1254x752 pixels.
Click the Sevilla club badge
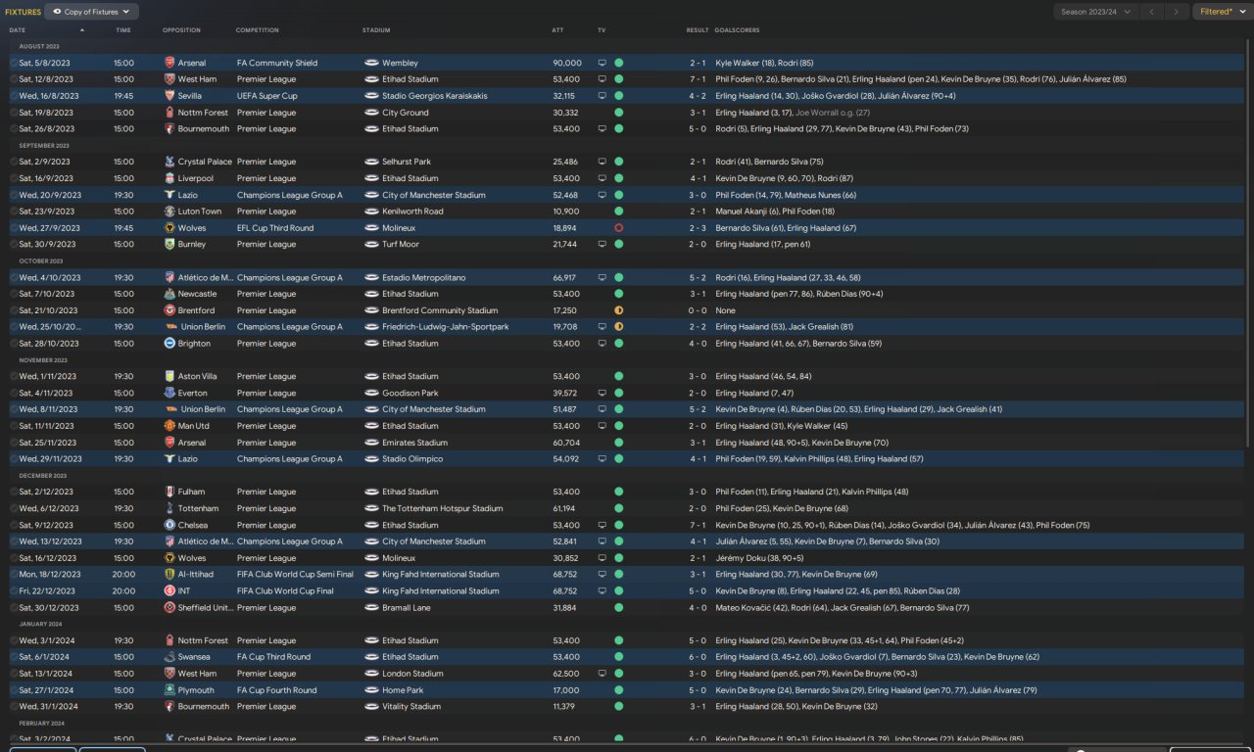pos(170,96)
